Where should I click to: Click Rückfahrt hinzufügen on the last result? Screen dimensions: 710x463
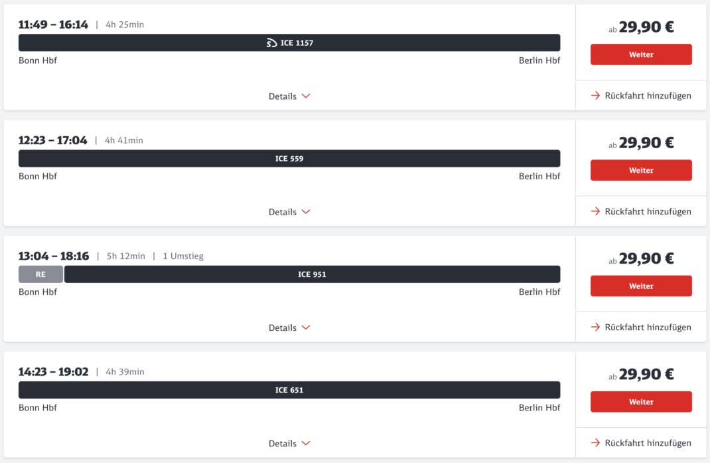point(641,442)
